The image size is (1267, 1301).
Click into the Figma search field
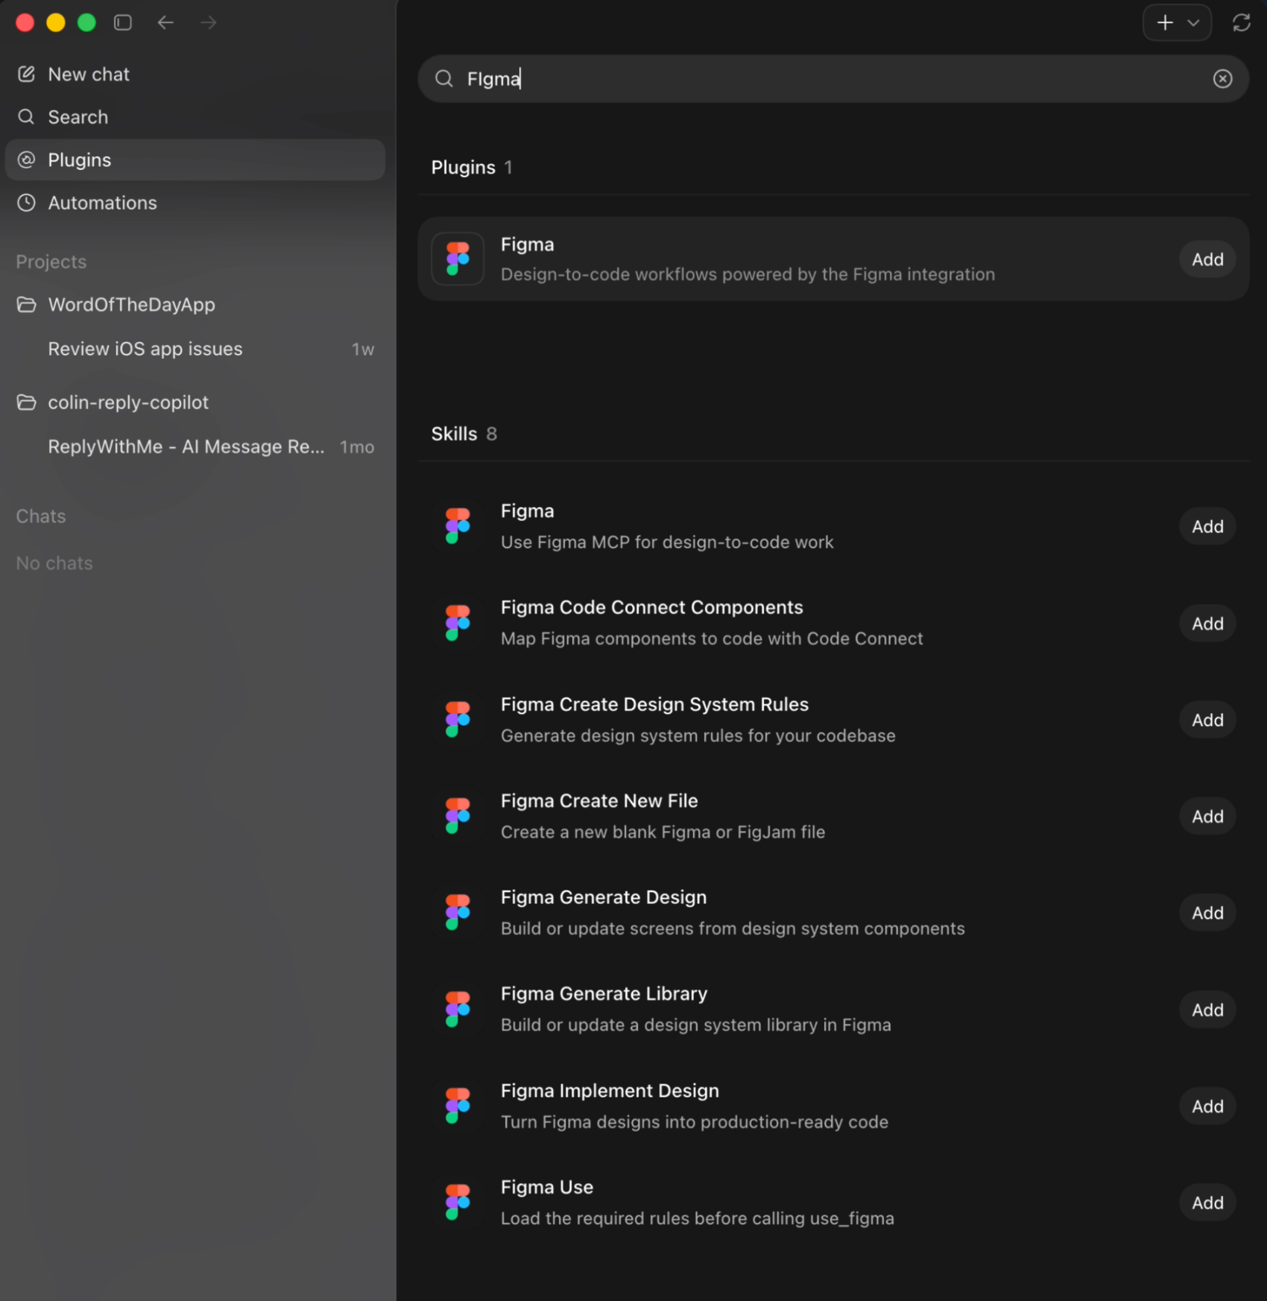coord(833,78)
